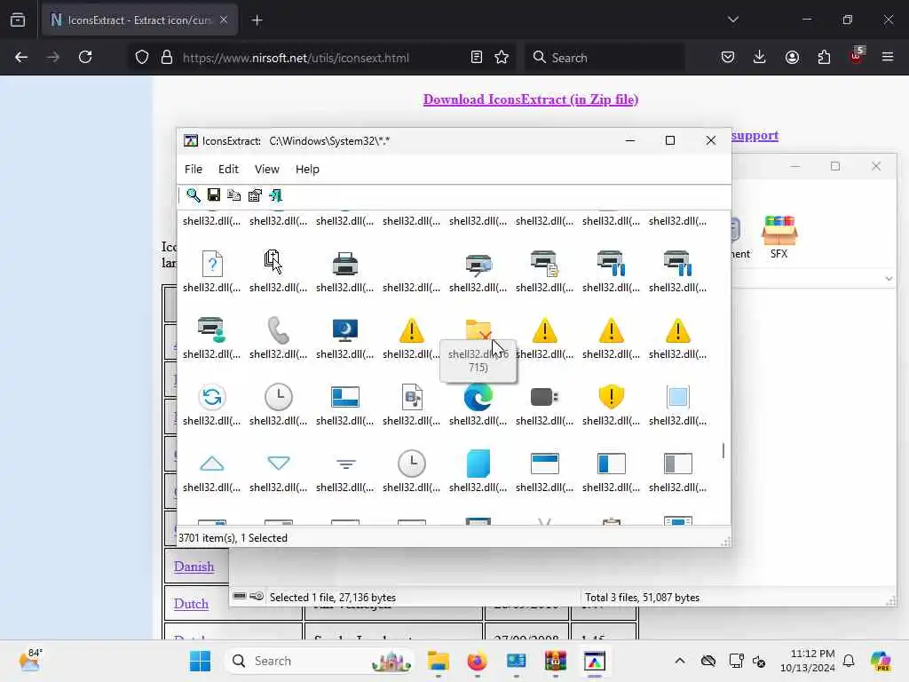This screenshot has height=682, width=909.
Task: Select the document with question mark icon
Action: 212,264
